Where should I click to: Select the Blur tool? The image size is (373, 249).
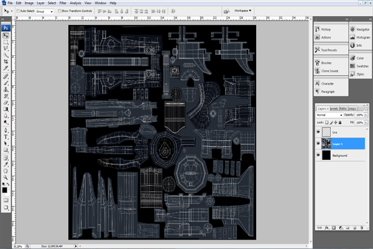[6, 116]
